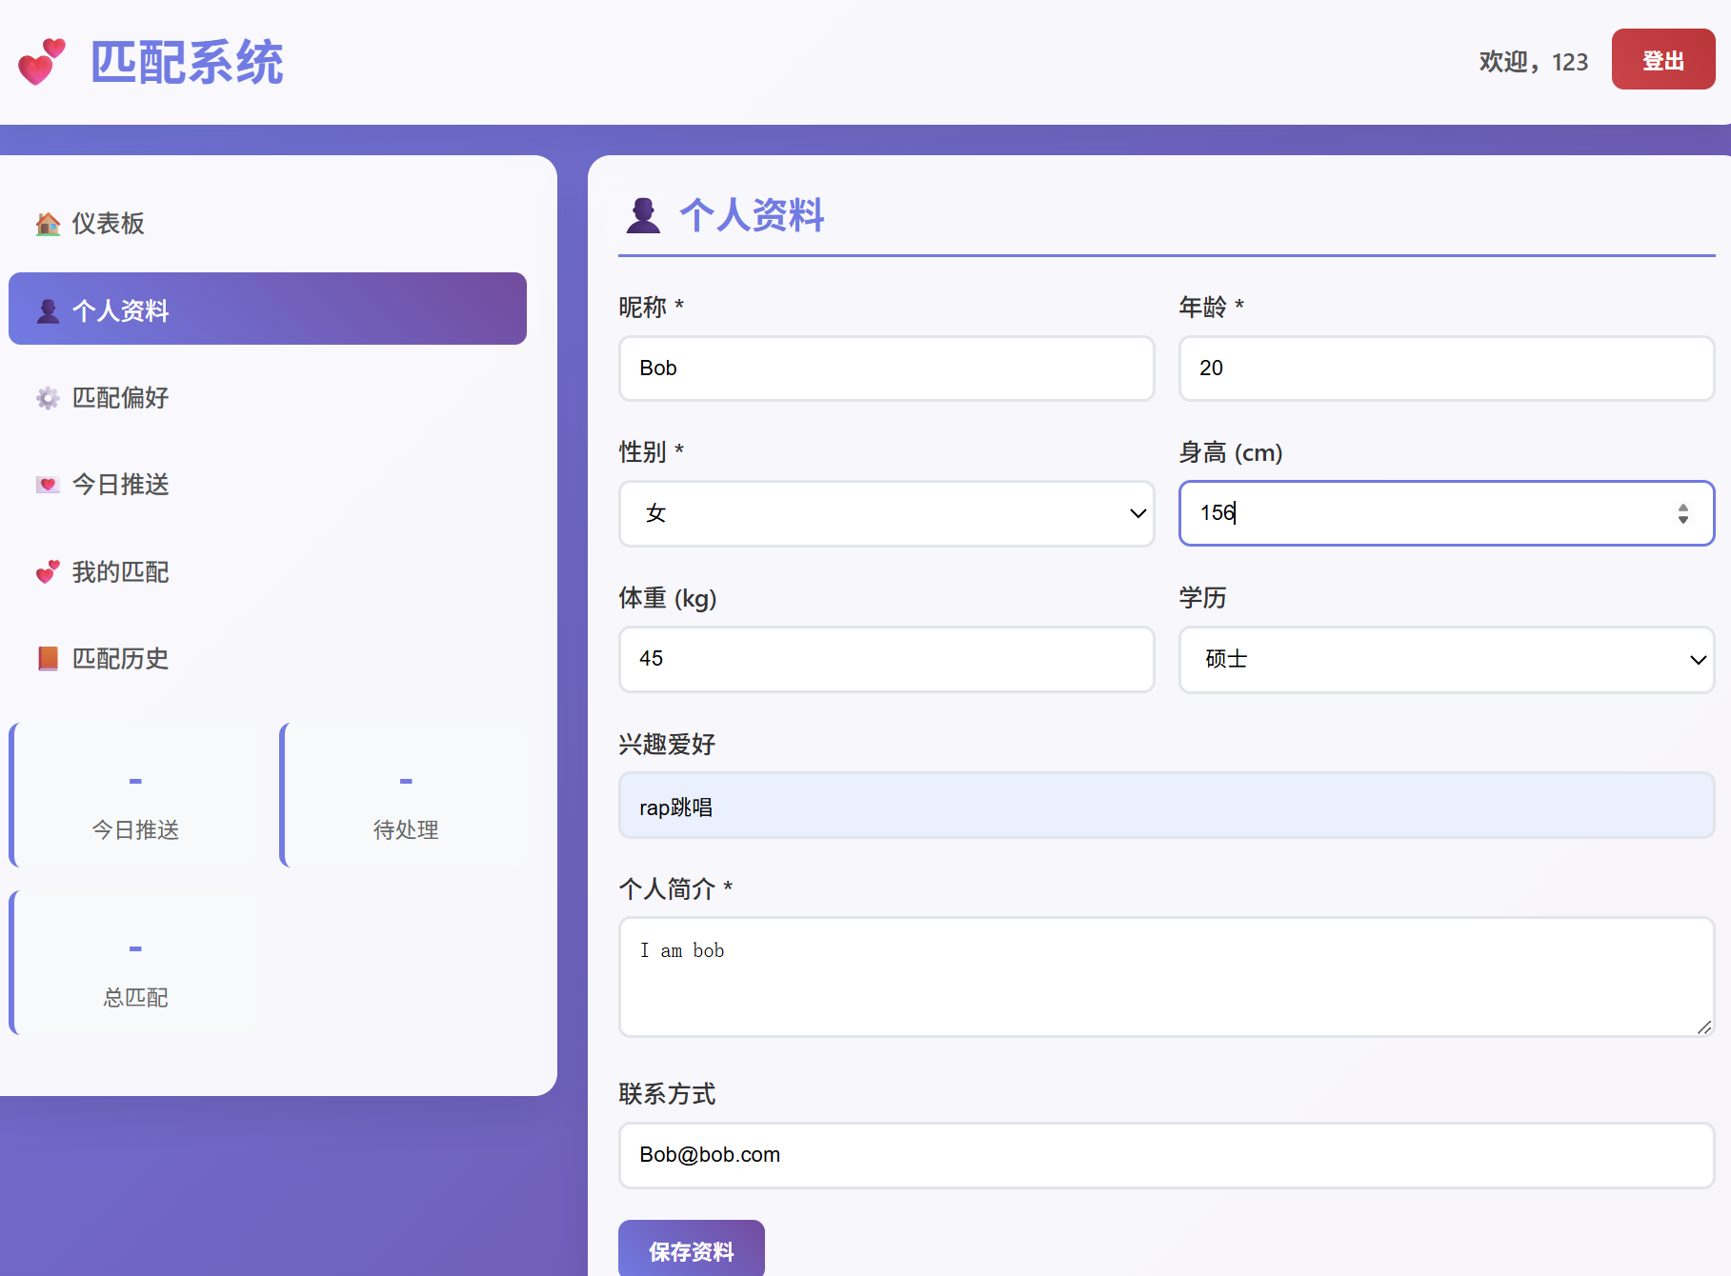The width and height of the screenshot is (1731, 1276).
Task: Click the 学历 label
Action: pyautogui.click(x=1202, y=597)
